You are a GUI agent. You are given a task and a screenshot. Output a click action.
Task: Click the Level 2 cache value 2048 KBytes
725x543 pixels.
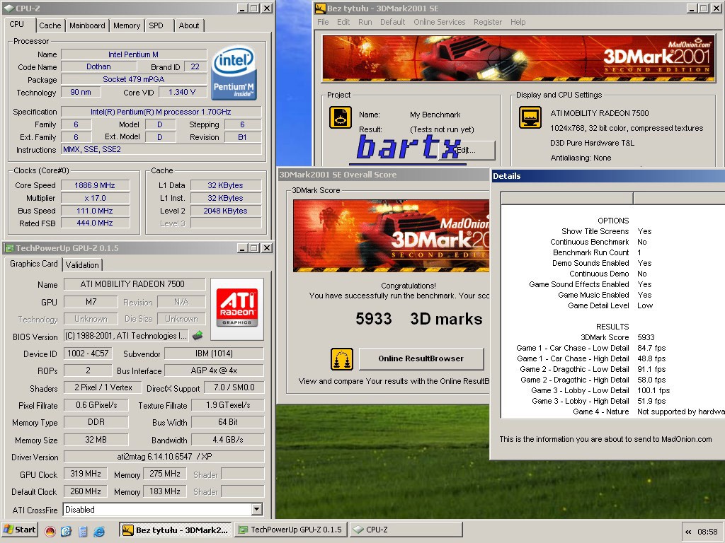point(226,211)
